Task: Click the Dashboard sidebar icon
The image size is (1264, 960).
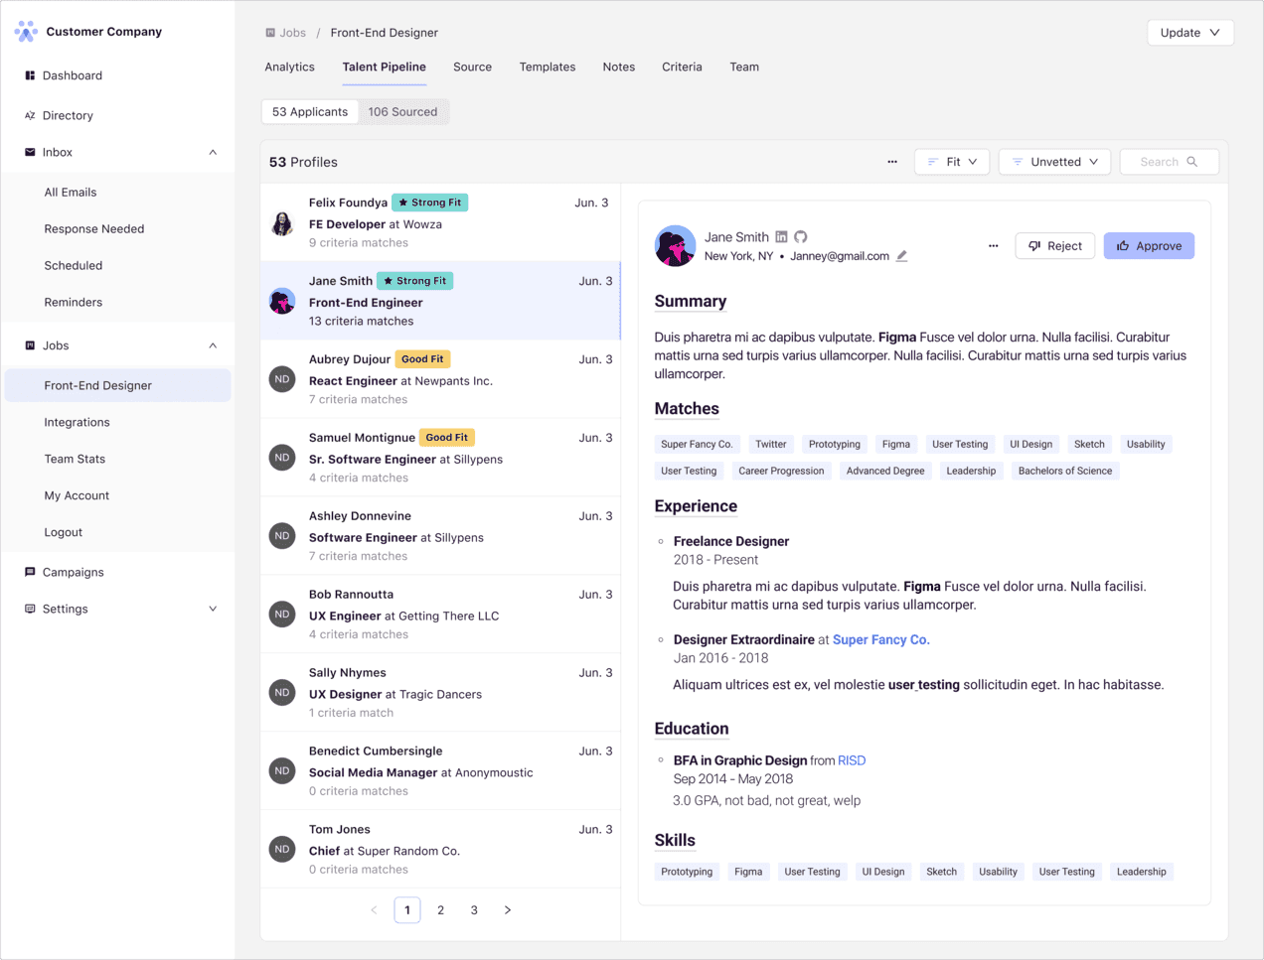Action: point(28,75)
